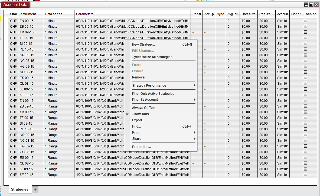Enable Always On Top option
Viewport: 320px width, 196px height.
(161, 108)
